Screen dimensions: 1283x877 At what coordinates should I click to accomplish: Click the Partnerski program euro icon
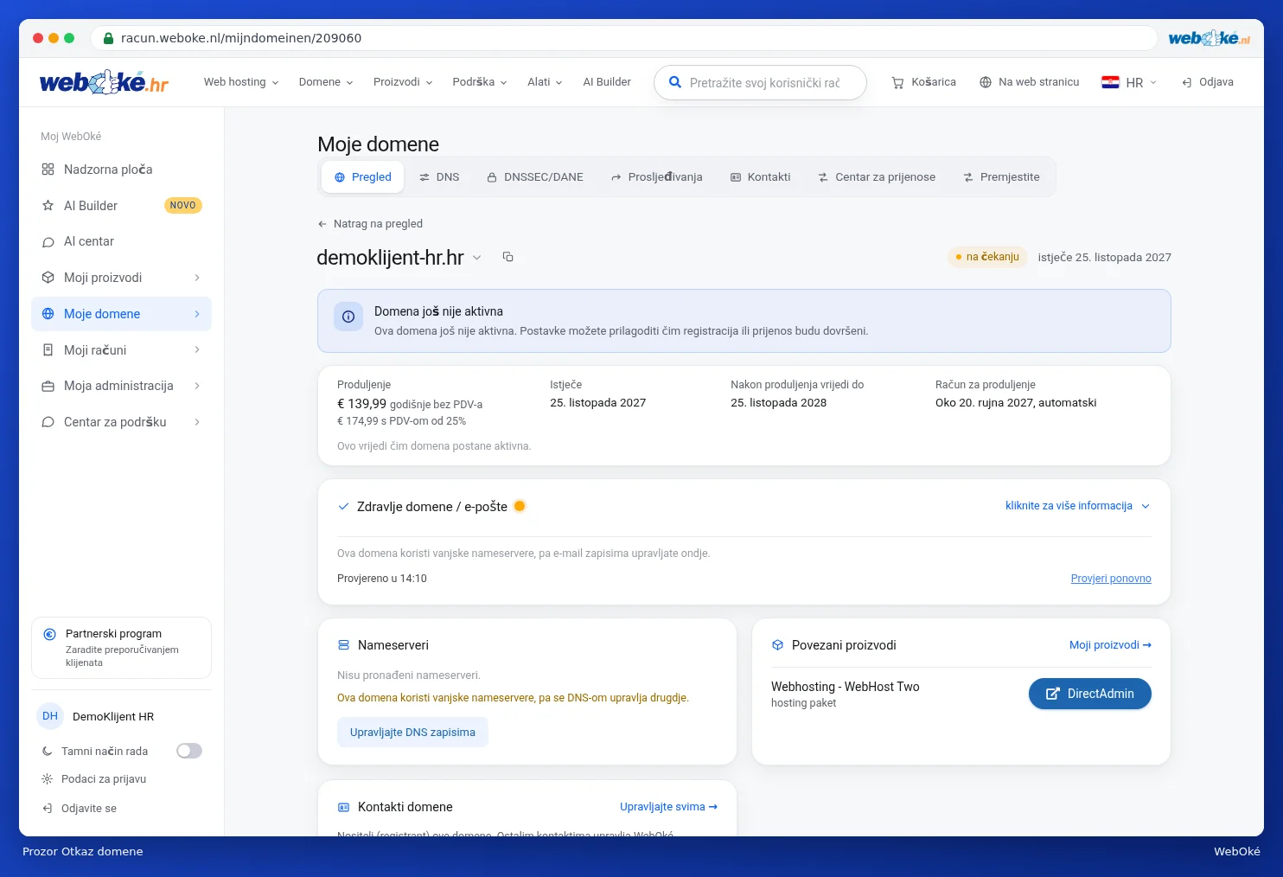click(50, 634)
